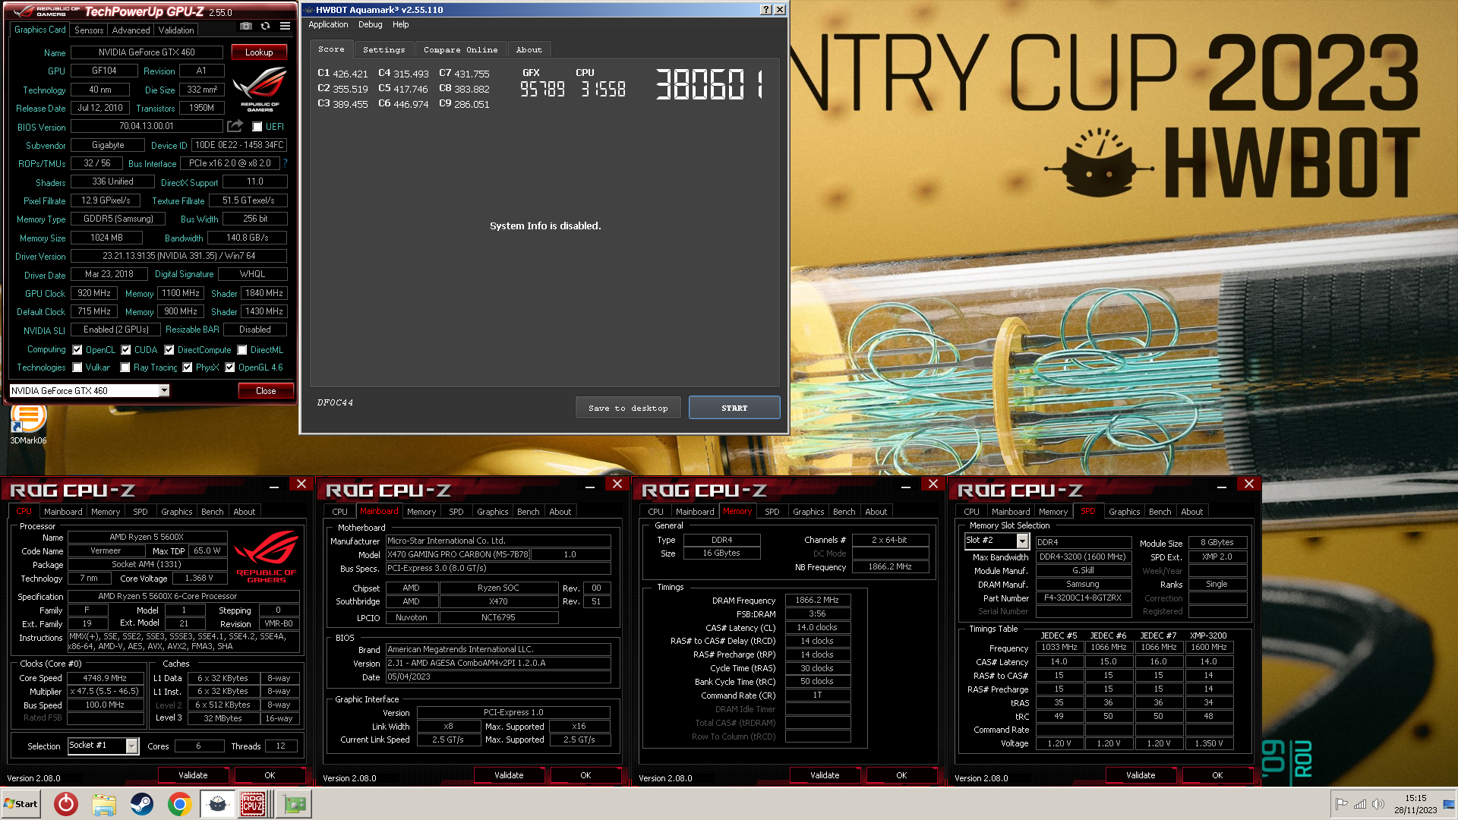1458x820 pixels.
Task: Click the Part Number F4-3200C14-8GTZRX field
Action: (1082, 598)
